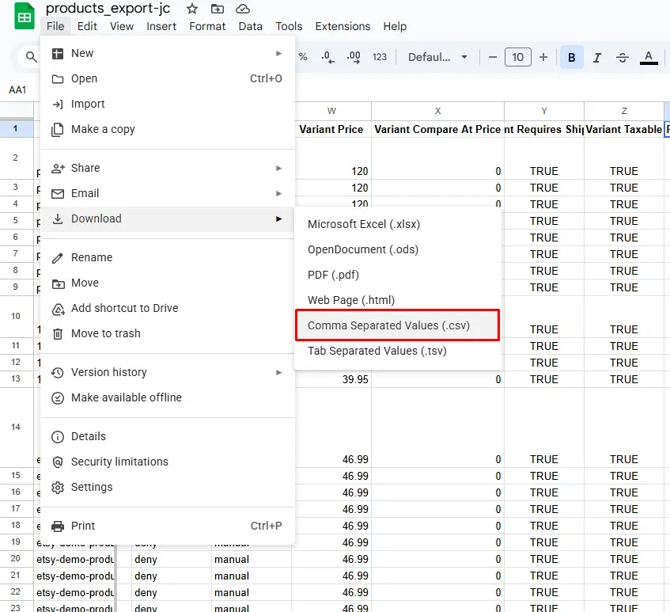Toggle bold formatting in the toolbar
The height and width of the screenshot is (612, 670).
pyautogui.click(x=571, y=57)
